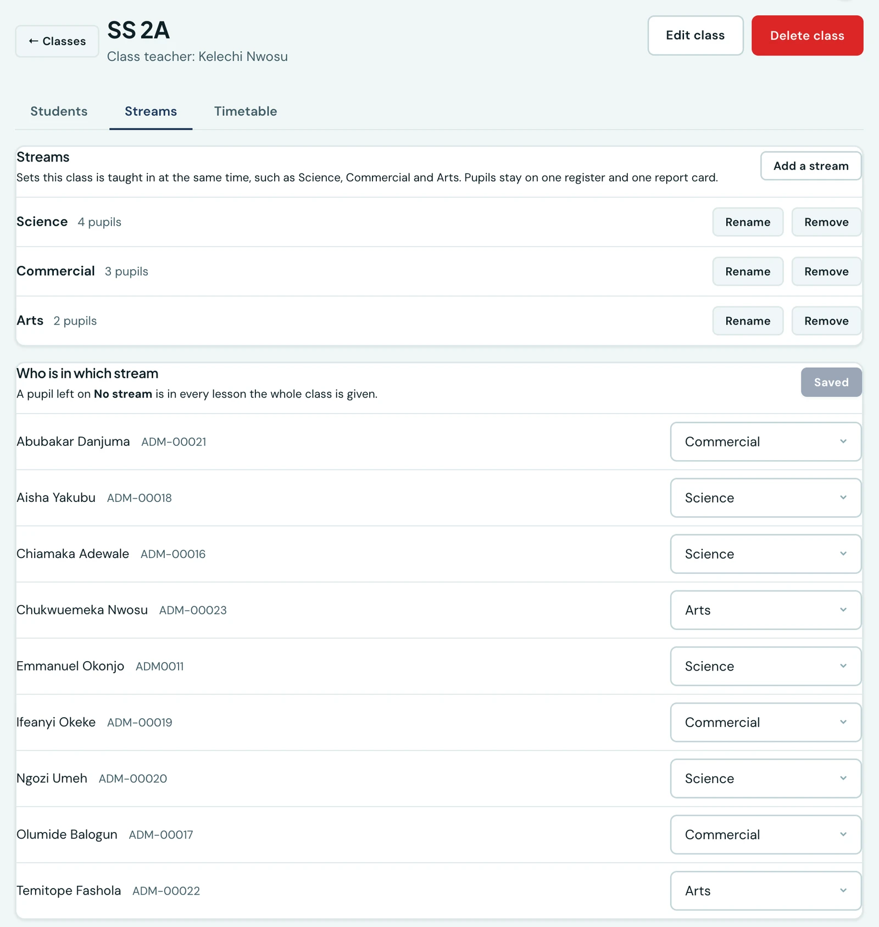
Task: Click 'Who is in which stream' heading
Action: (x=87, y=373)
